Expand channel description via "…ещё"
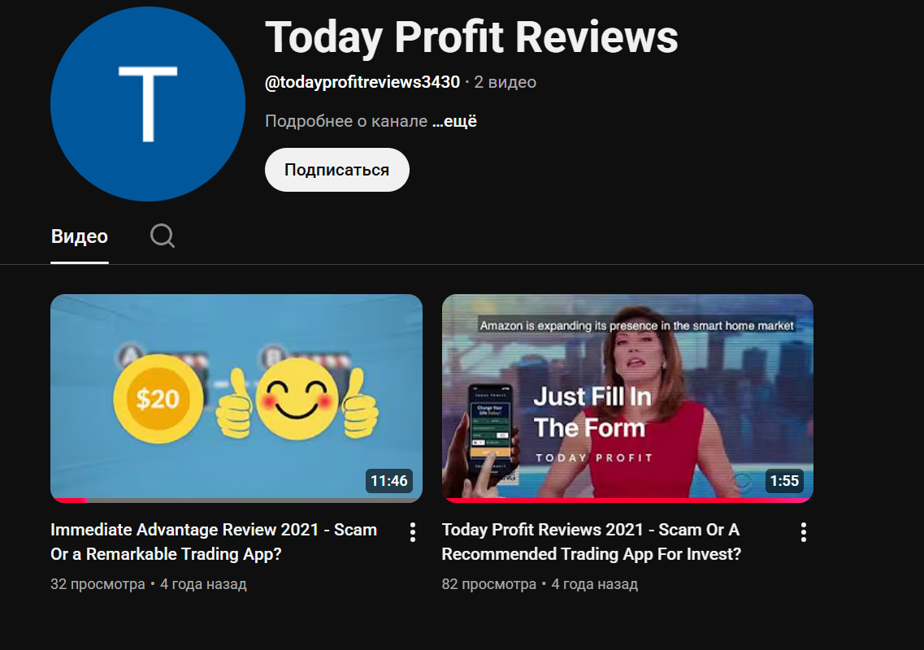 (x=454, y=122)
